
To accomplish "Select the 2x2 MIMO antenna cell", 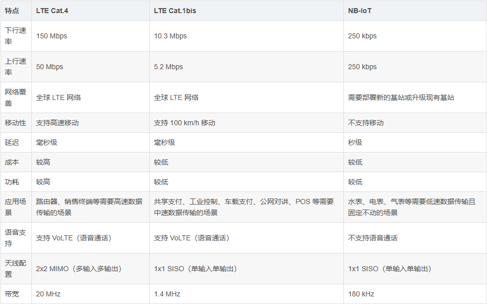I will 79,269.
